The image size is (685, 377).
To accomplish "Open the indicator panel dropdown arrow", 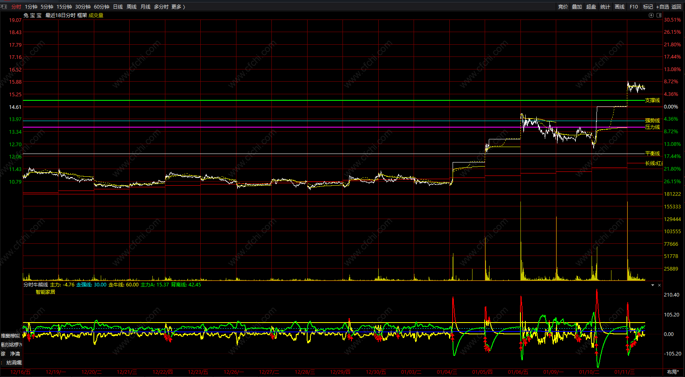I will coord(653,285).
